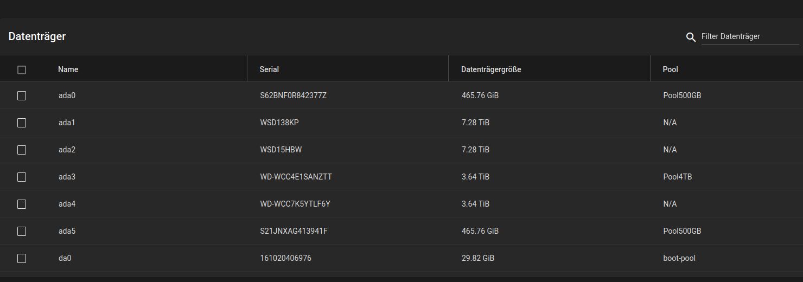The width and height of the screenshot is (803, 282).
Task: Sort by the Name column header
Action: [68, 69]
